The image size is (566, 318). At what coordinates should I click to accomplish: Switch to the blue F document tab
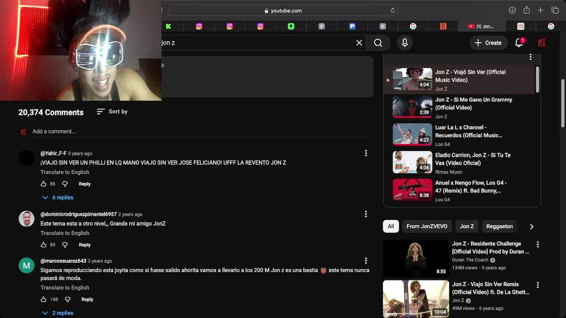(x=352, y=26)
